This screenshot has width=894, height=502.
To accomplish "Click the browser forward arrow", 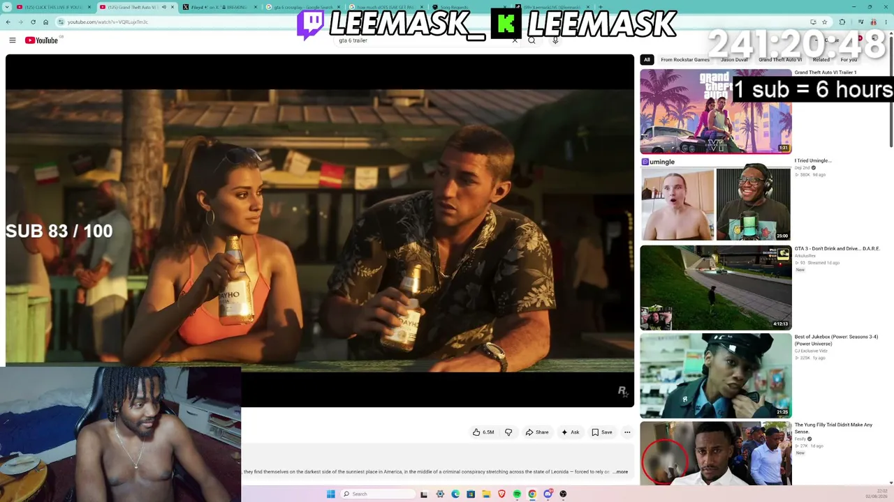I will [x=20, y=22].
